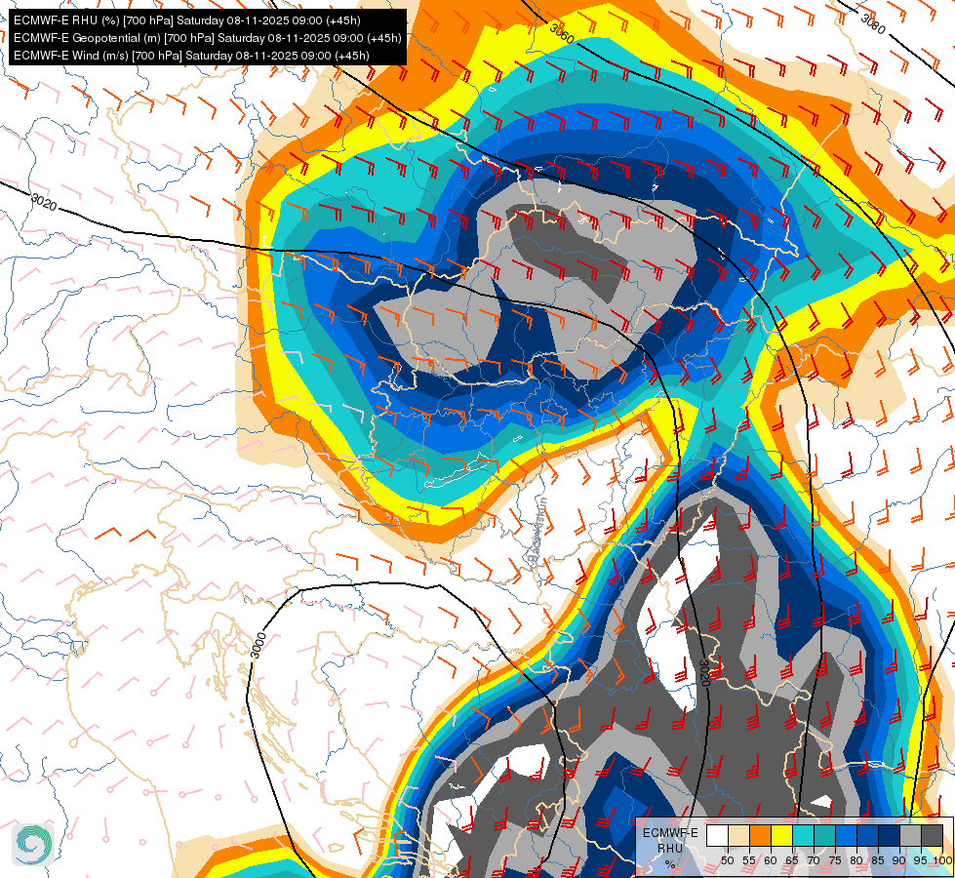
Task: Click the legend value 60
Action: (x=770, y=860)
